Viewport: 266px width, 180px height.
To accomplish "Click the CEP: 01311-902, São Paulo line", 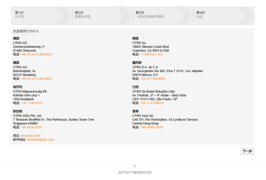I will (155, 99).
